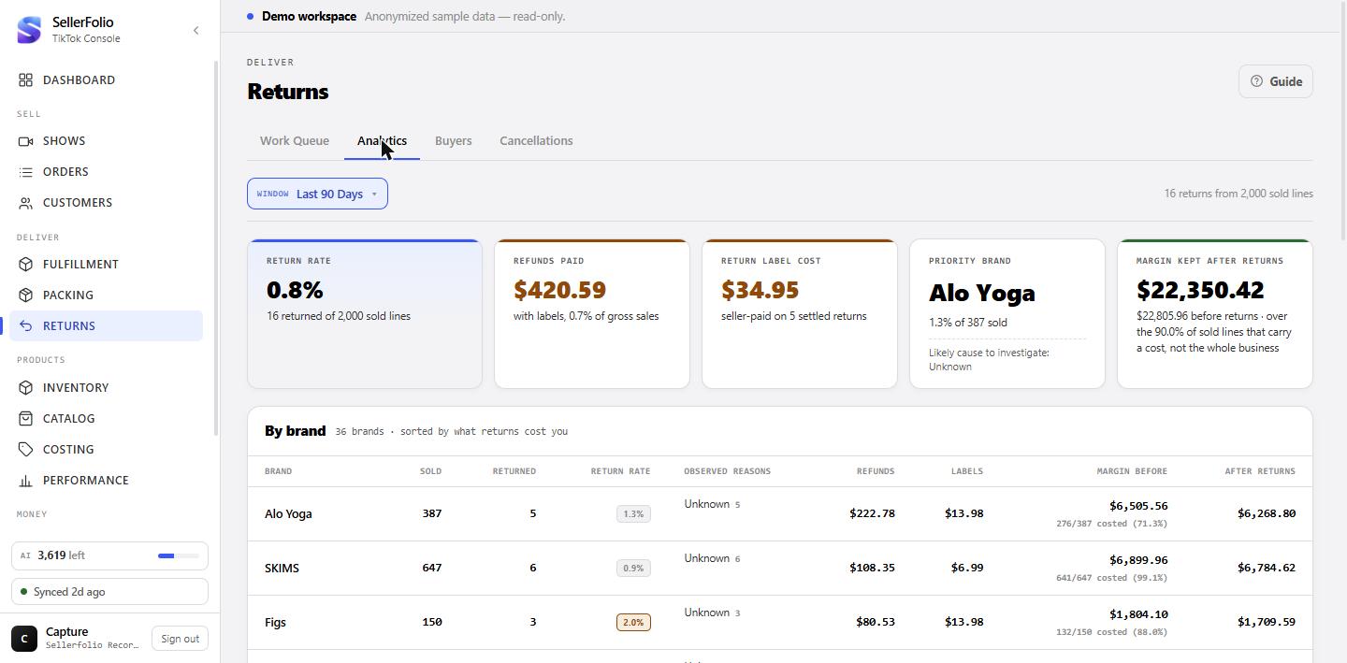The image size is (1347, 663).
Task: Click 16 returns from 2,000 sold lines
Action: (1238, 194)
